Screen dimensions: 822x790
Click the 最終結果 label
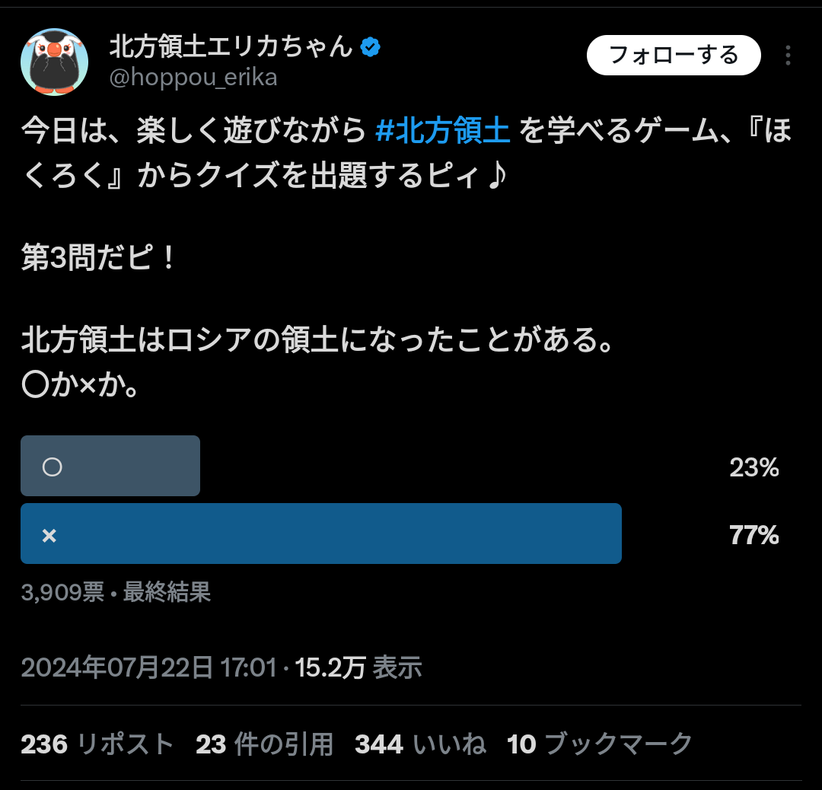tap(167, 592)
